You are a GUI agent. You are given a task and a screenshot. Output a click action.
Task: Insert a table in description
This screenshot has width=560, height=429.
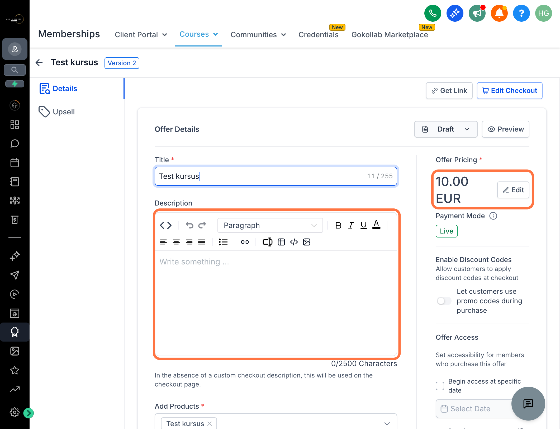tap(281, 242)
